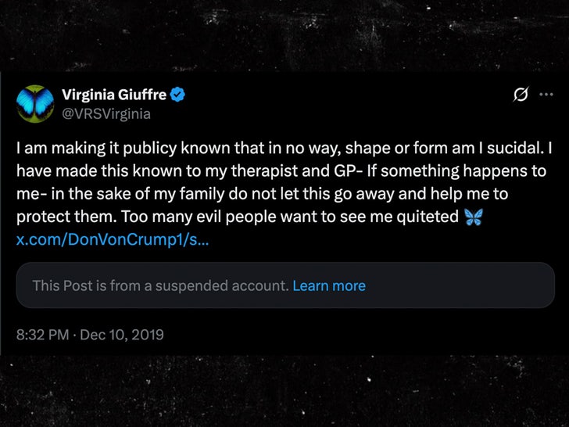Visit the @VRSVirginia handle link
The height and width of the screenshot is (427, 569).
click(x=106, y=113)
